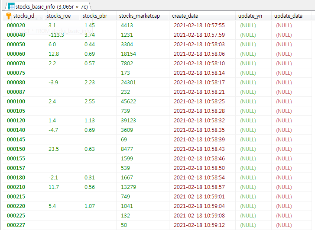Image resolution: width=315 pixels, height=230 pixels.
Task: Click the stocks_roe value 23.5
Action: point(54,149)
